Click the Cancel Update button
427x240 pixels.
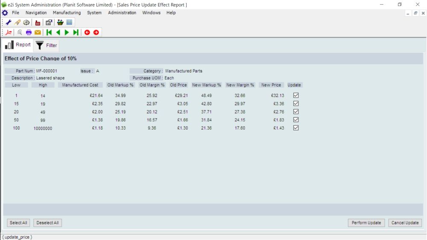coord(405,223)
